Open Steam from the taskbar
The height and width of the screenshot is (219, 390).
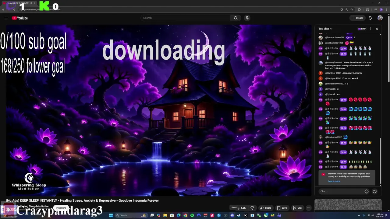pos(239,215)
